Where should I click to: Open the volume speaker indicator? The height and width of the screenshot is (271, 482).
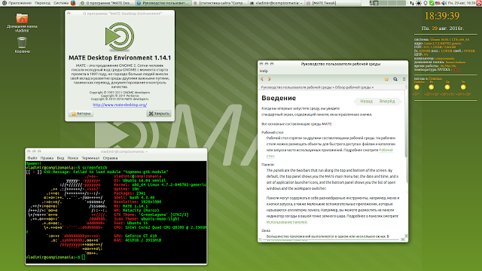pos(444,3)
